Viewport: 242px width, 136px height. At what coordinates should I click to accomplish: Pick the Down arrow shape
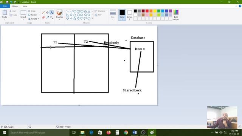pyautogui.click(x=67, y=19)
